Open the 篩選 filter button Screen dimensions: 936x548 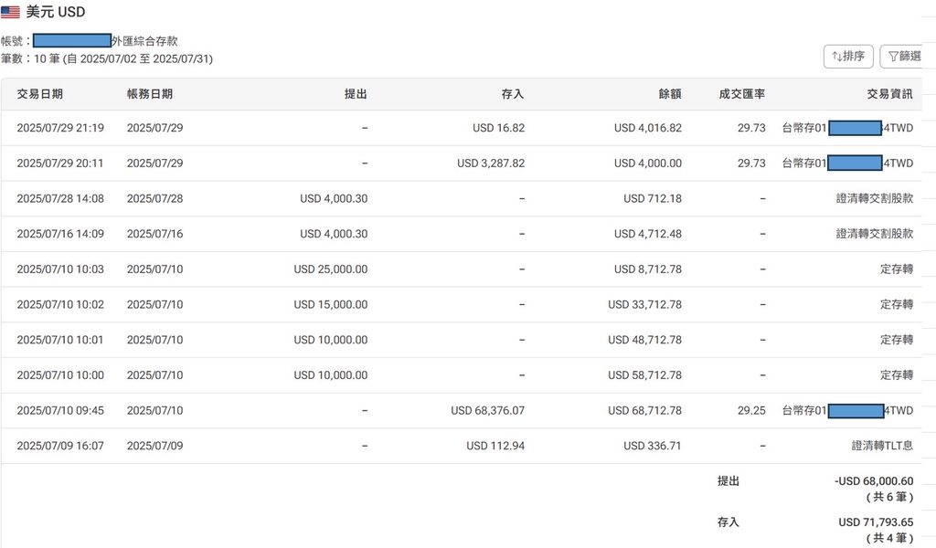pos(904,57)
